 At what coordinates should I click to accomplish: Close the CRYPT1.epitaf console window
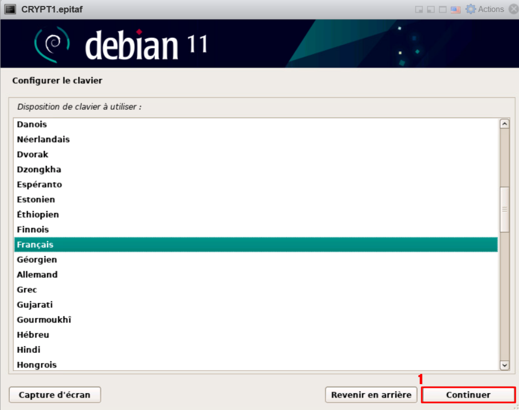coord(514,9)
